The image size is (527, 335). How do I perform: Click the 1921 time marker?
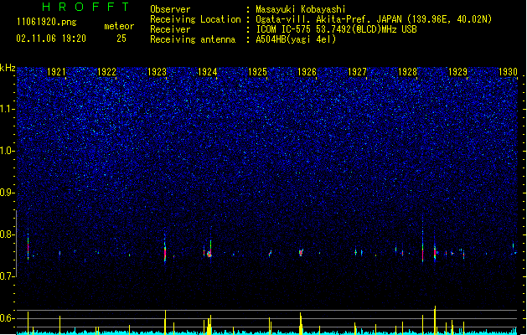point(56,72)
